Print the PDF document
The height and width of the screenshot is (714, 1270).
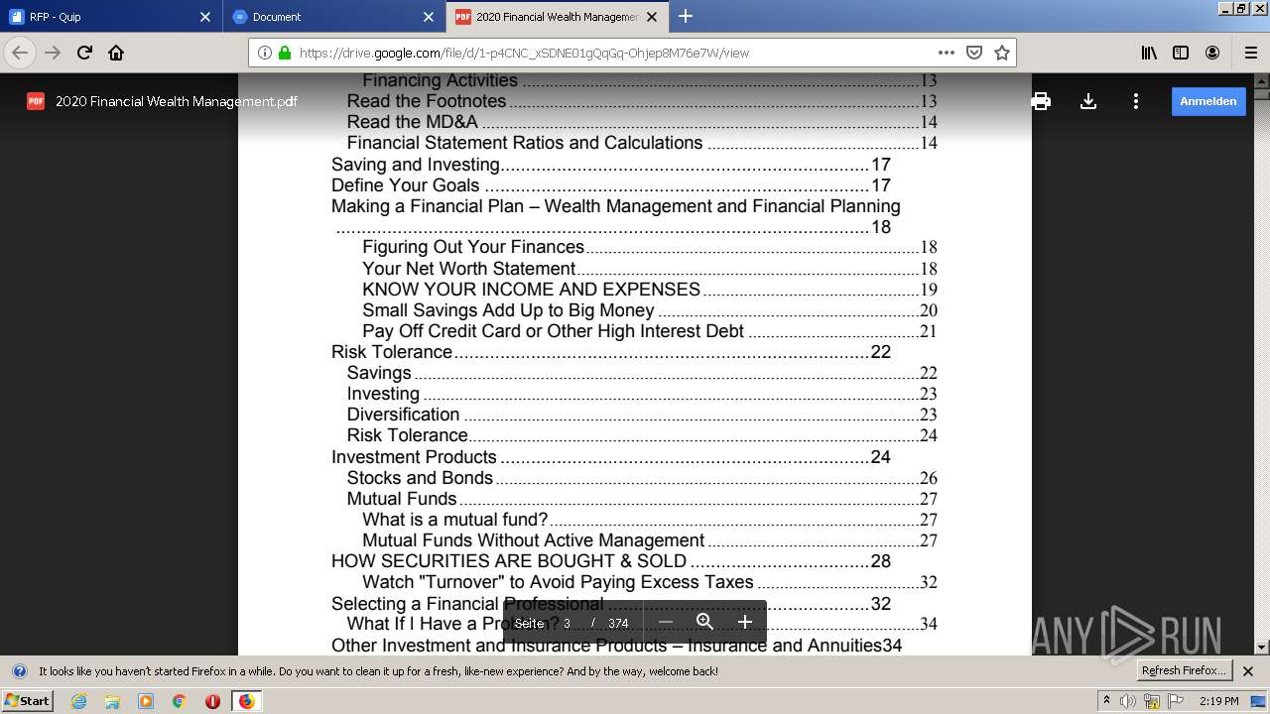[x=1041, y=101]
